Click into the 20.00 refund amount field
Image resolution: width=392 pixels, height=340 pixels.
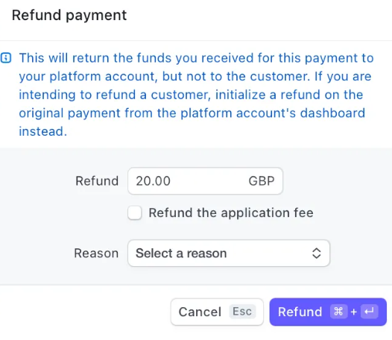[205, 181]
